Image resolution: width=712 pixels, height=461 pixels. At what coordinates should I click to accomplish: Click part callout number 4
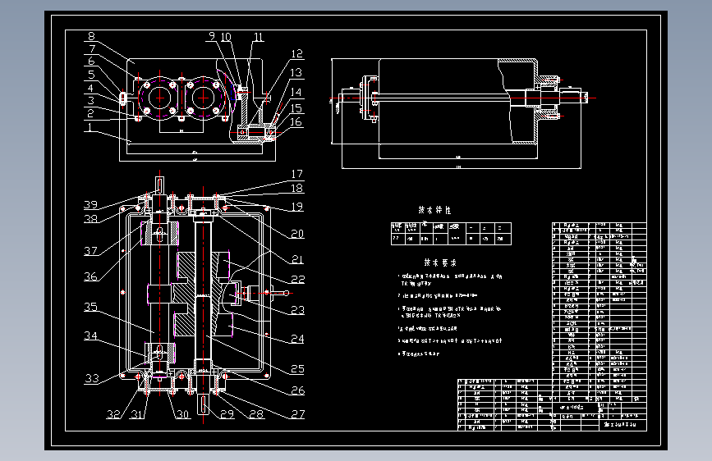click(90, 88)
